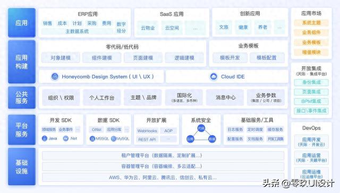This screenshot has width=340, height=193.
Task: Click 应用运营 under DevOps
Action: (311, 157)
